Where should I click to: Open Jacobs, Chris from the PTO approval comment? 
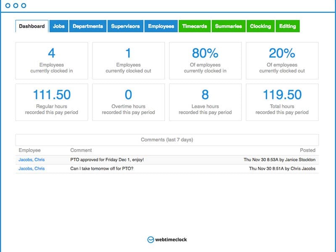click(32, 159)
